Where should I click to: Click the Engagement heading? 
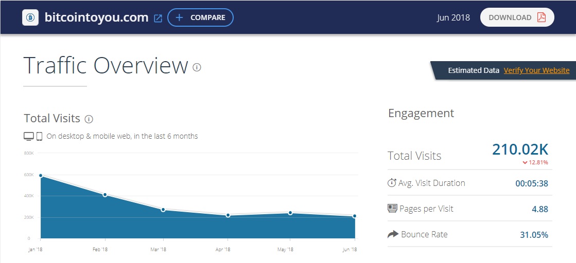pos(421,114)
